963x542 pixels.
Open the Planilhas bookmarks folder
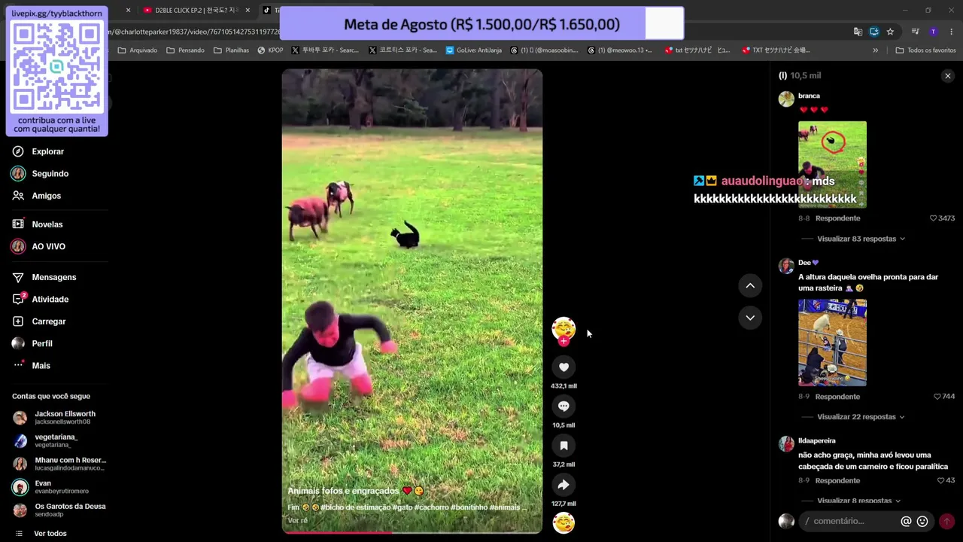click(231, 50)
